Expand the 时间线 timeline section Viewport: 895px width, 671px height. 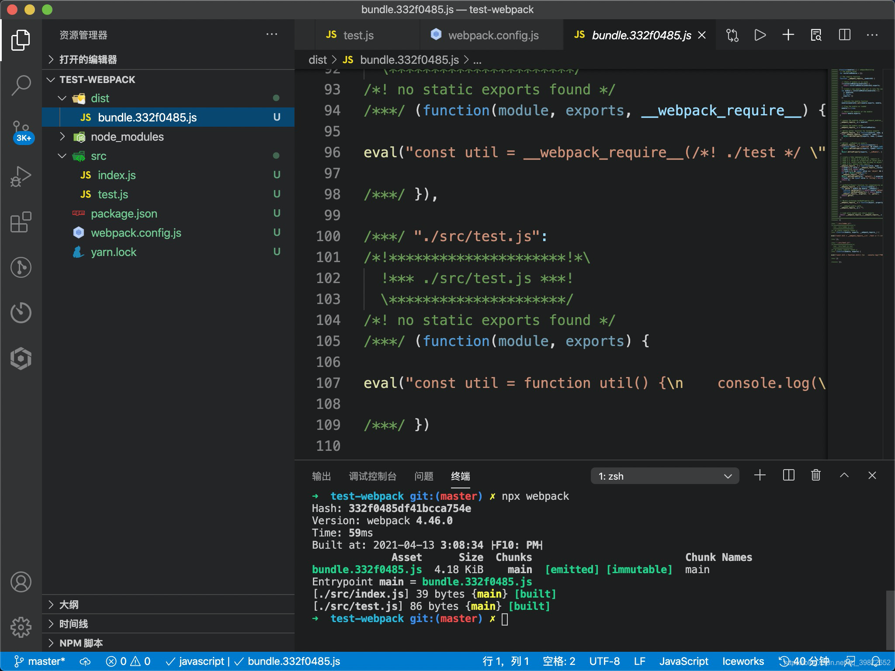[168, 624]
